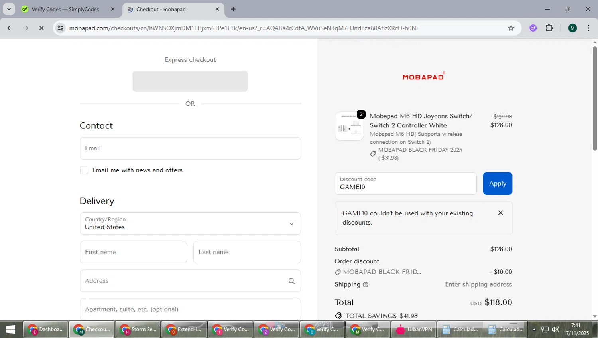Click the First name field
Image resolution: width=598 pixels, height=338 pixels.
(x=133, y=252)
